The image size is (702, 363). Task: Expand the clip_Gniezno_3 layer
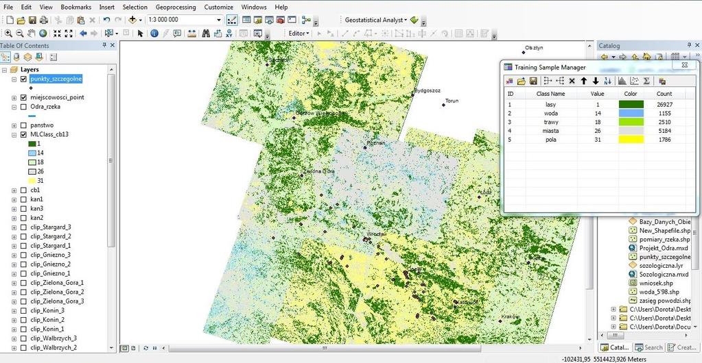(14, 255)
